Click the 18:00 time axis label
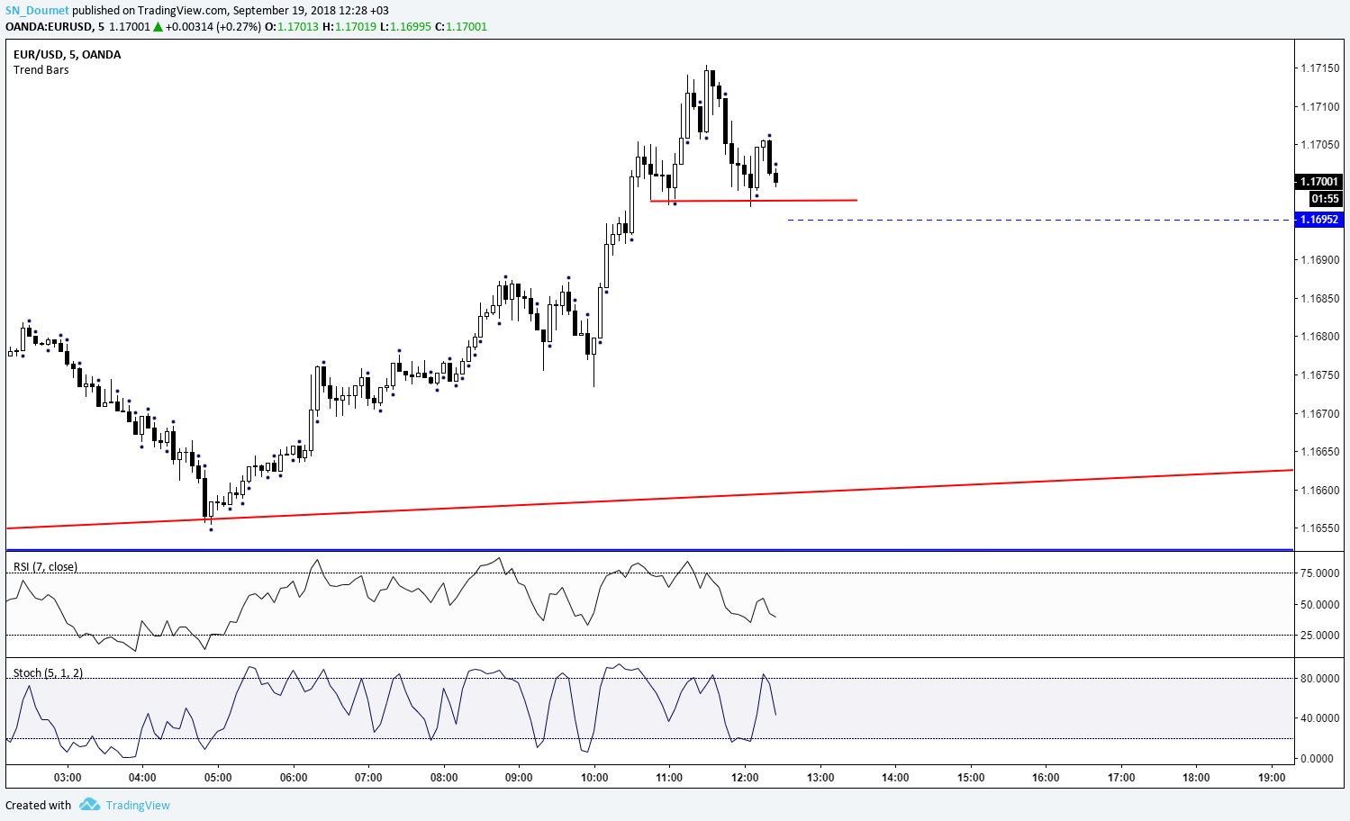The width and height of the screenshot is (1350, 821). [1196, 777]
